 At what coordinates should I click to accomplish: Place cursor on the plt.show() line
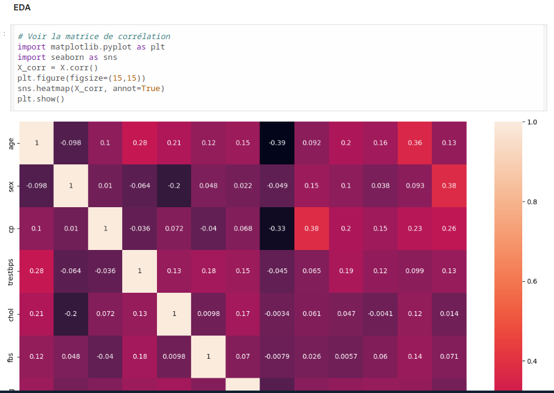pyautogui.click(x=40, y=98)
